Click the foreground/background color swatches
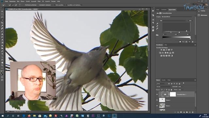 click(x=2, y=73)
